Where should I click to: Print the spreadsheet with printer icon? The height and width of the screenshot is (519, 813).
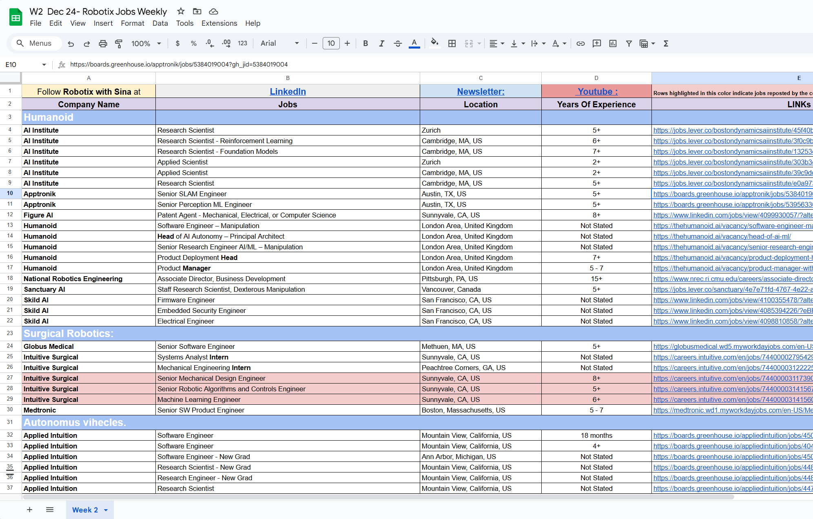point(103,44)
